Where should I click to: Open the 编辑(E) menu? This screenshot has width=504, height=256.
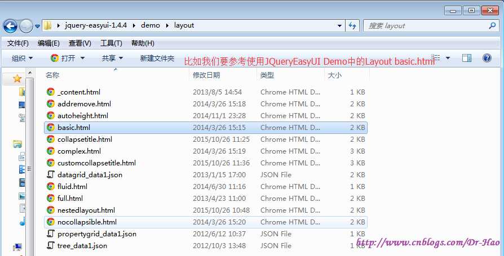pos(48,43)
